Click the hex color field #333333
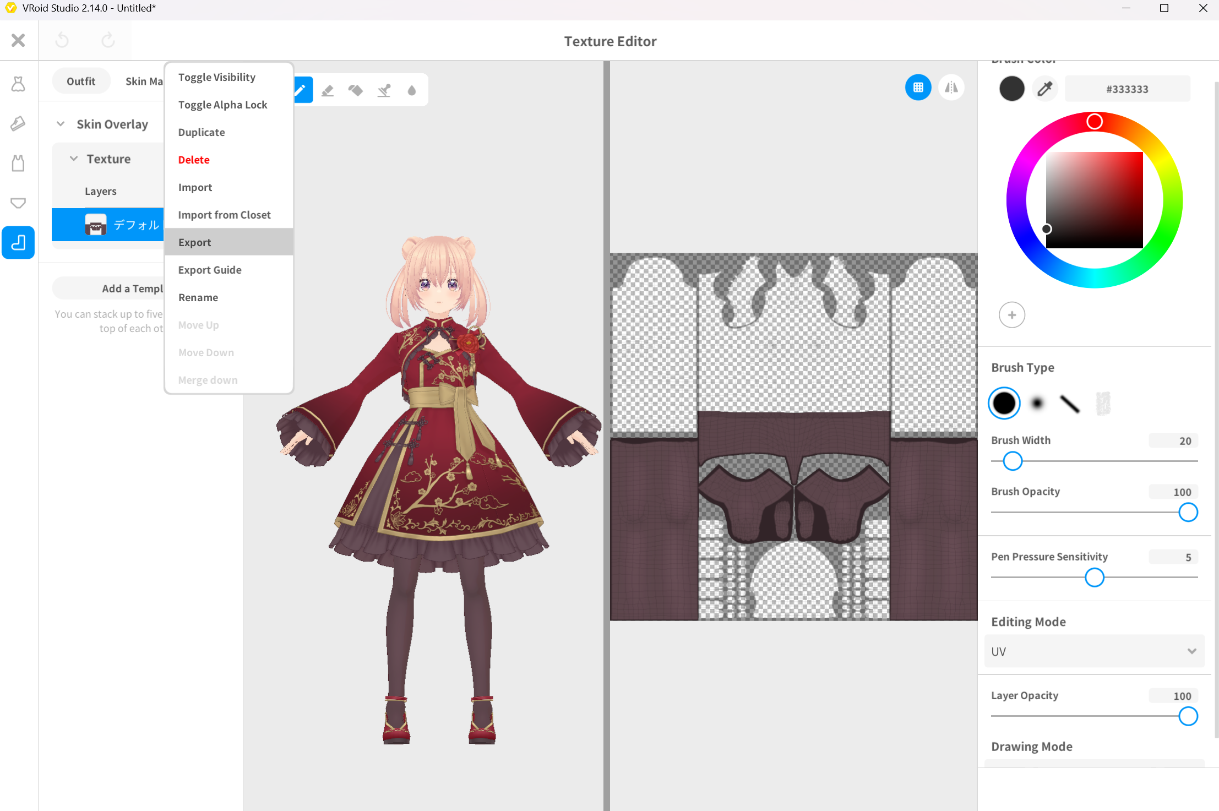This screenshot has width=1219, height=811. pyautogui.click(x=1127, y=89)
